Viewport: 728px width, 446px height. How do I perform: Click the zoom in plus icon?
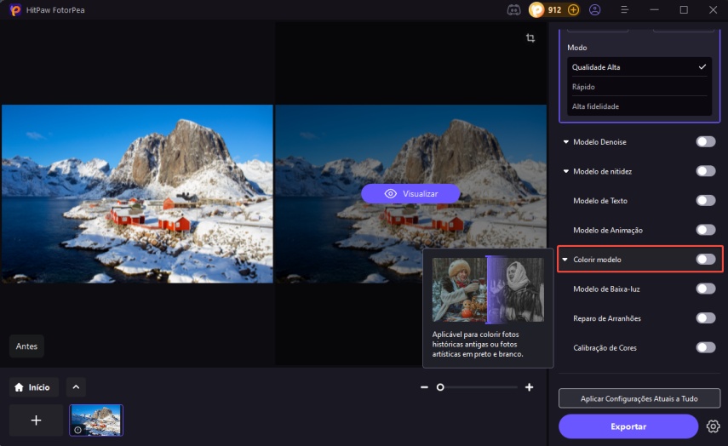(x=530, y=387)
